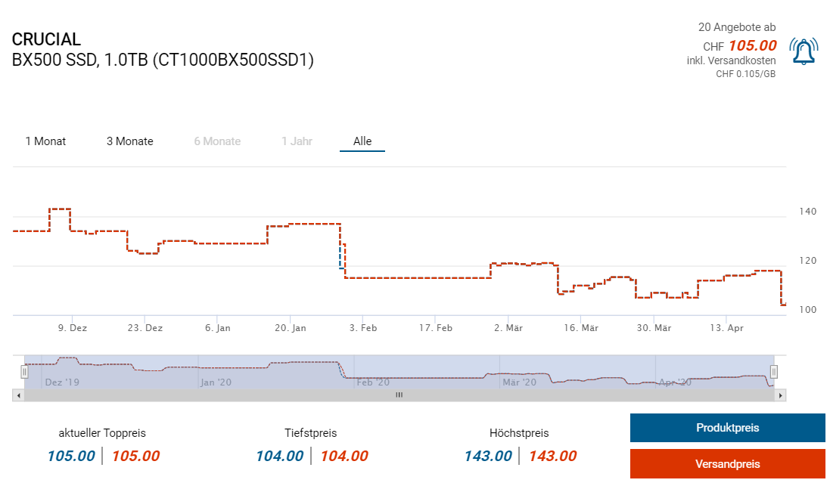This screenshot has width=830, height=483.
Task: Select the 1 Jahr time range
Action: pos(297,141)
